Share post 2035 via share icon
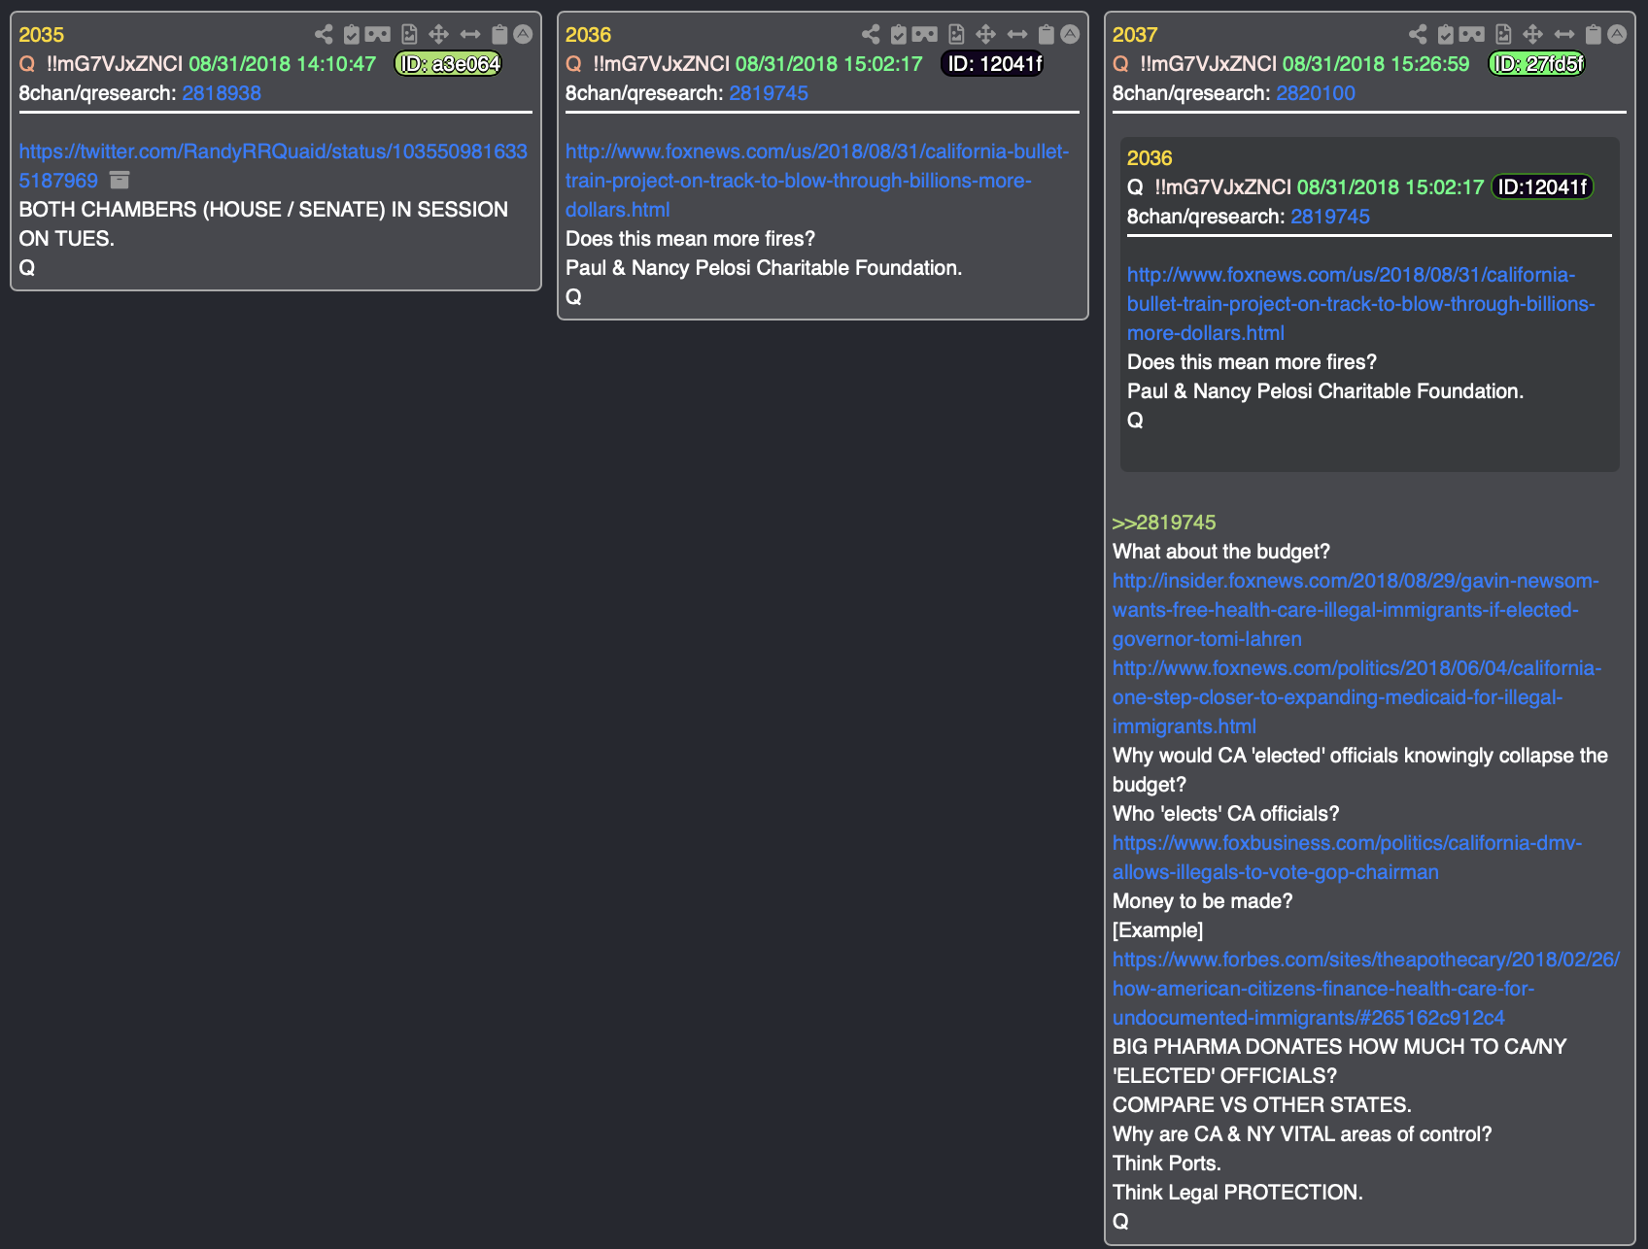Image resolution: width=1648 pixels, height=1249 pixels. click(324, 35)
